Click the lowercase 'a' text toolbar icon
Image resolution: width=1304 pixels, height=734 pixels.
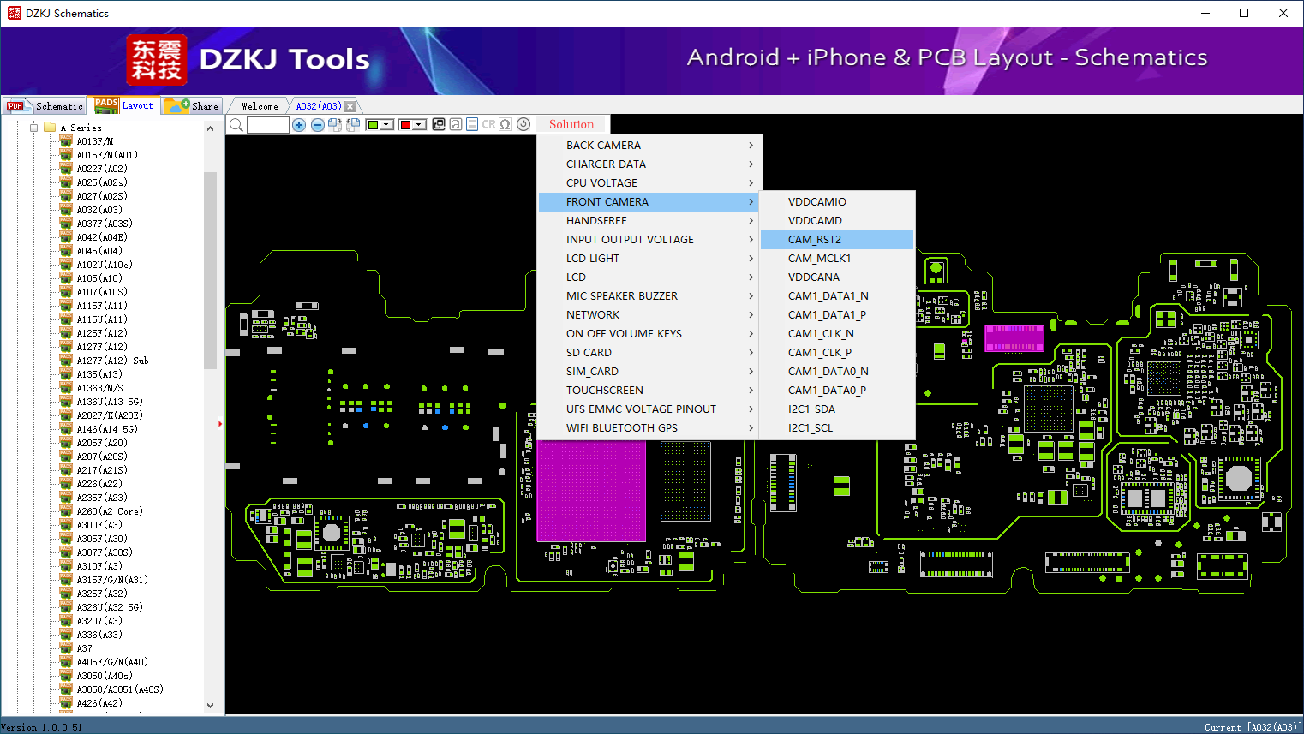(456, 124)
